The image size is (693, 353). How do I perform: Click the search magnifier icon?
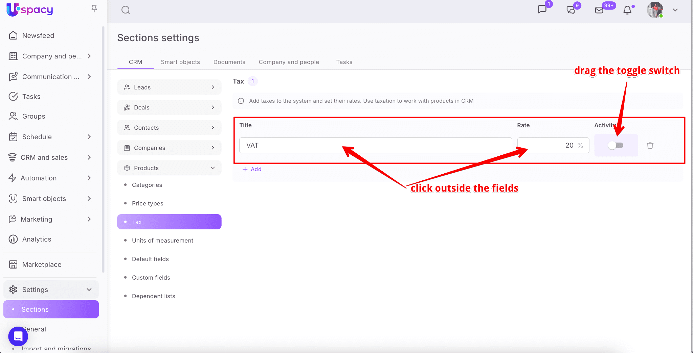tap(126, 10)
